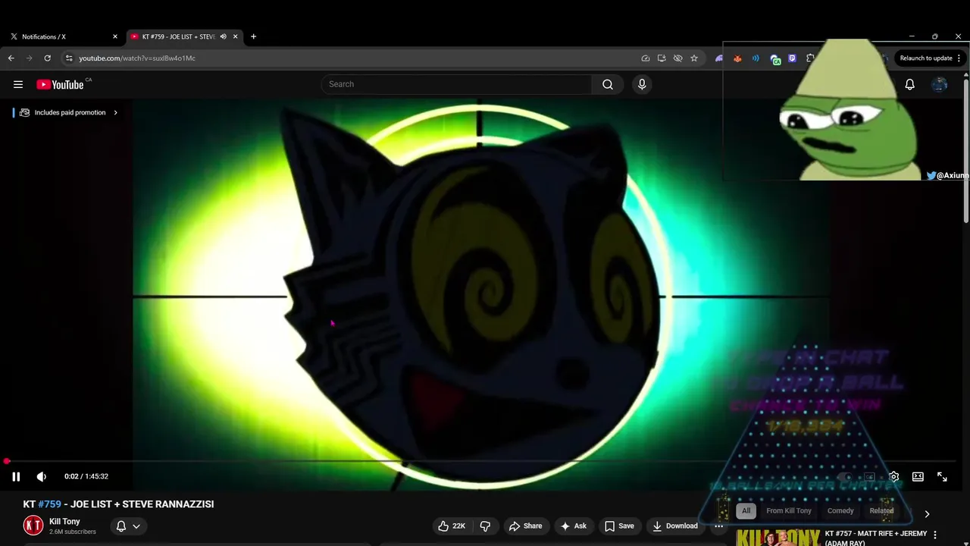The width and height of the screenshot is (970, 546).
Task: Open the purple Twitch-style extension icon
Action: [793, 58]
